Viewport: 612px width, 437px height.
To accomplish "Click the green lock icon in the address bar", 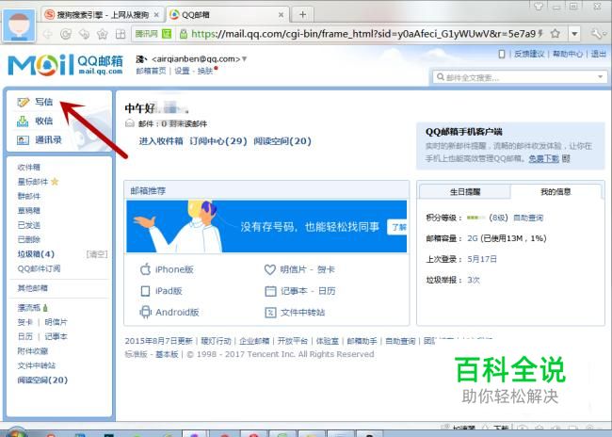I will point(183,34).
